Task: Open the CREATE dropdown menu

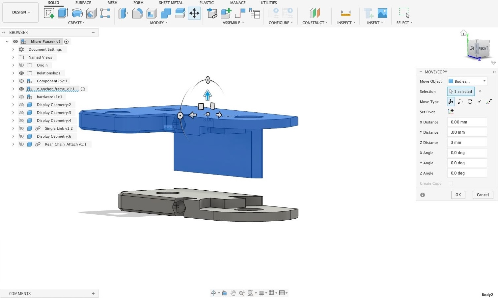Action: (x=76, y=23)
